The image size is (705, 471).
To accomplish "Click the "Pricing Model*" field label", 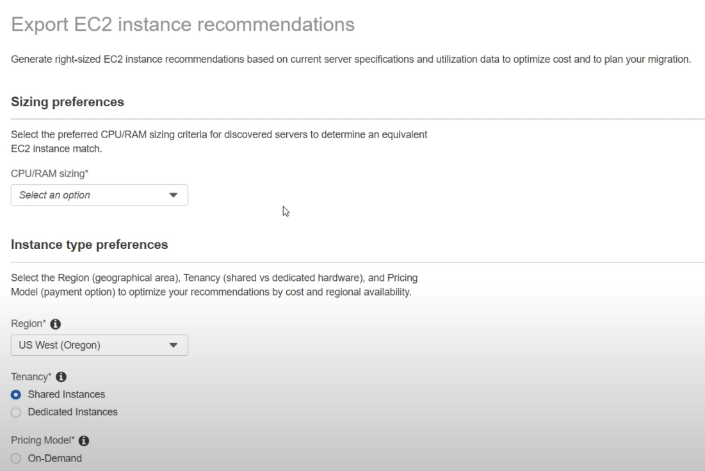I will click(x=42, y=441).
